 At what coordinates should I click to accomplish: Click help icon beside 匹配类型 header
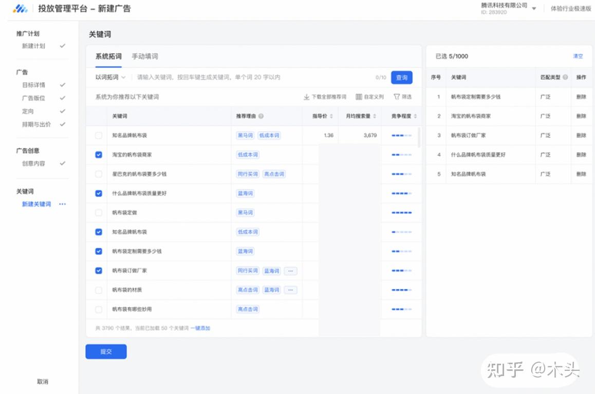point(565,78)
